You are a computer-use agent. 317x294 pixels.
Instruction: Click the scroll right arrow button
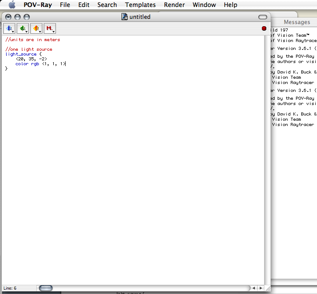click(x=261, y=288)
